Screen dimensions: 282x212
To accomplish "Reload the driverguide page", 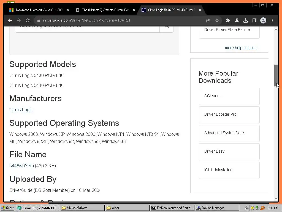I will (28, 20).
